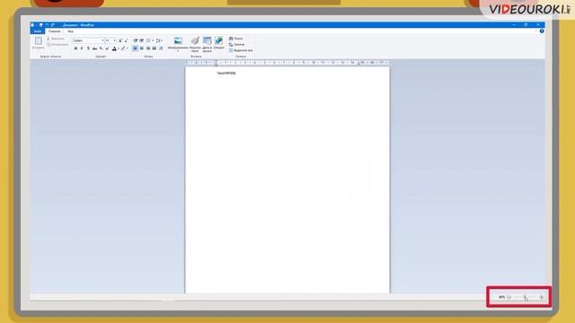Select Align text left
Image resolution: width=575 pixels, height=323 pixels.
pos(136,48)
